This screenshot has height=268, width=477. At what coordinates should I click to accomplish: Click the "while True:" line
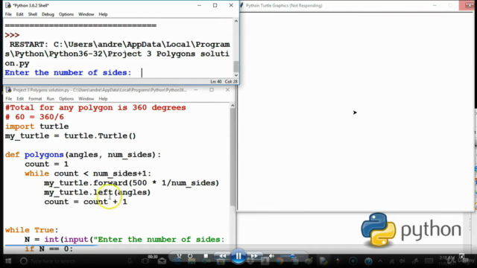(x=31, y=230)
